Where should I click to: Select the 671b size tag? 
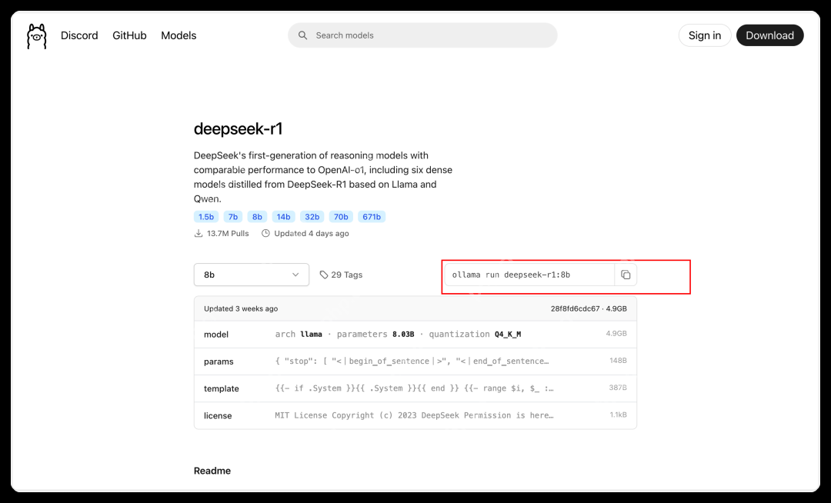[372, 217]
